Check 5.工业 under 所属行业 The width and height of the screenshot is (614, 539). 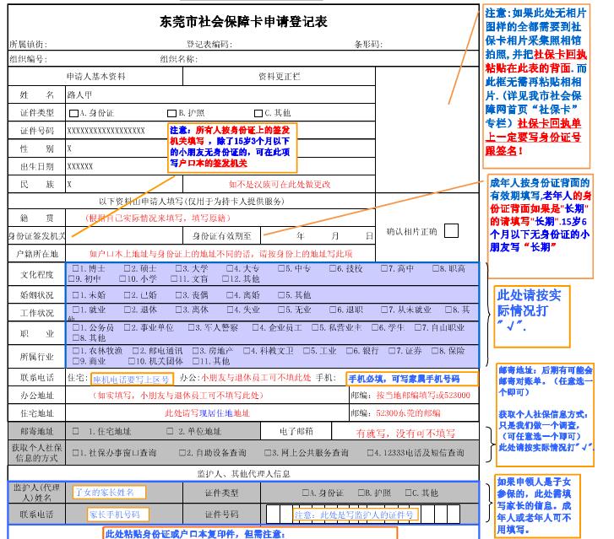[307, 351]
